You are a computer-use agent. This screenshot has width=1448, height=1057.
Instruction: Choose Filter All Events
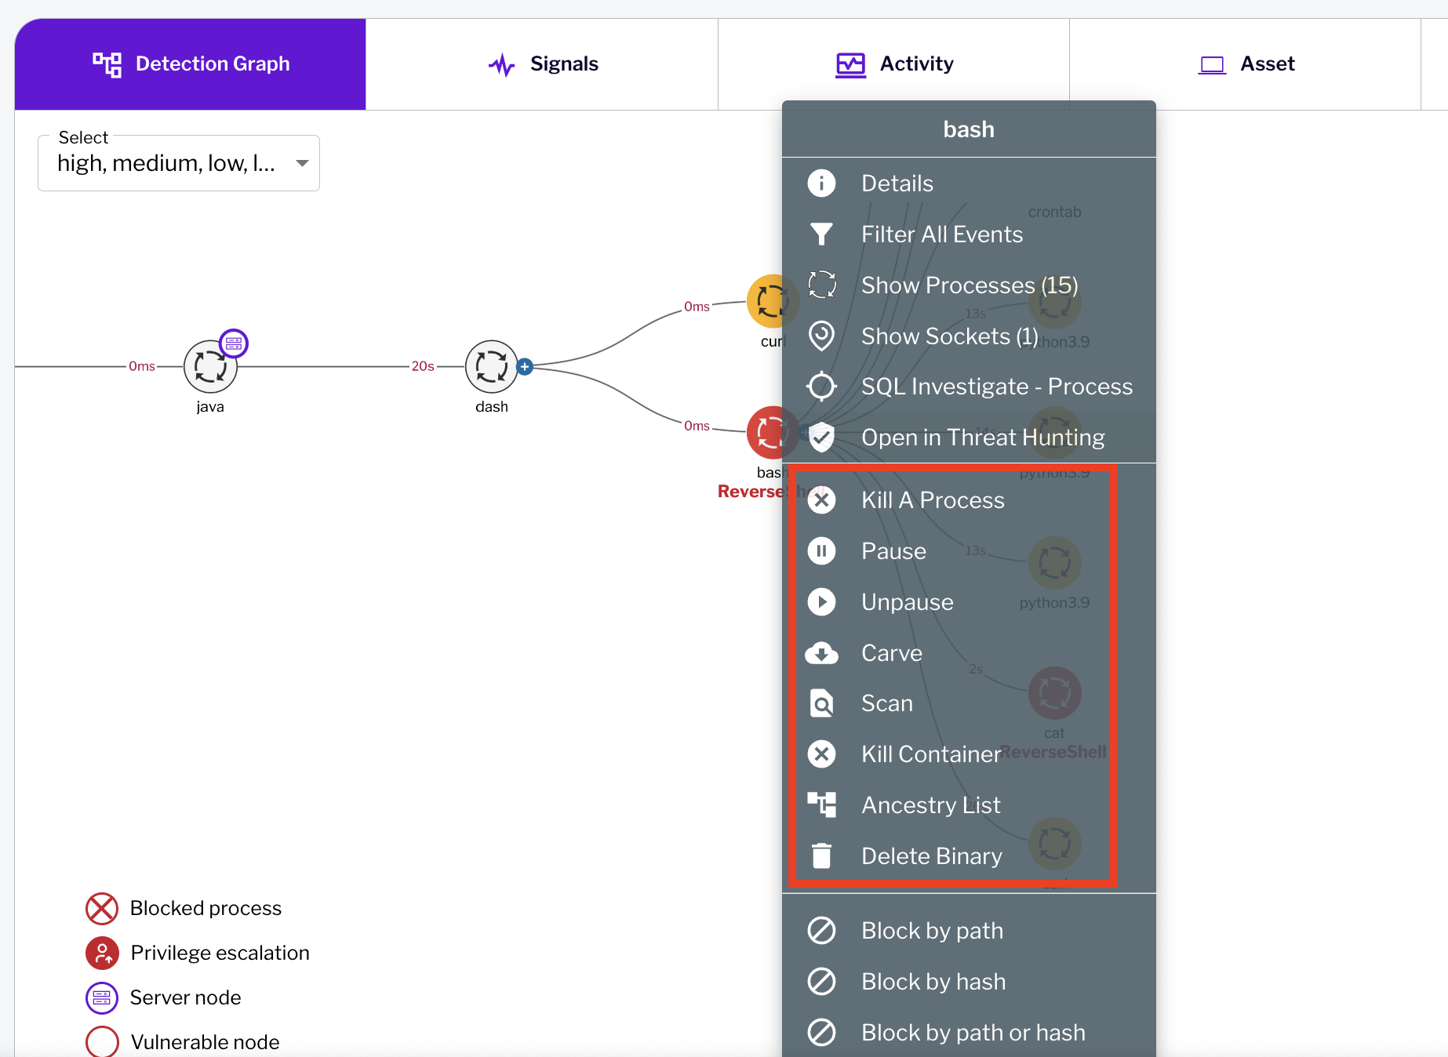(969, 234)
